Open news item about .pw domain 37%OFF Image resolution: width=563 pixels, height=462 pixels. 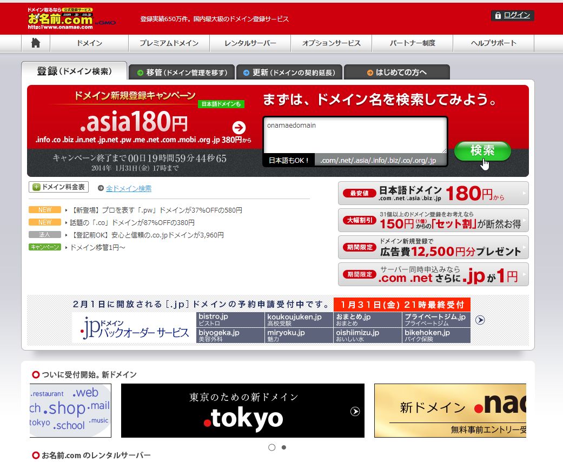tap(156, 210)
